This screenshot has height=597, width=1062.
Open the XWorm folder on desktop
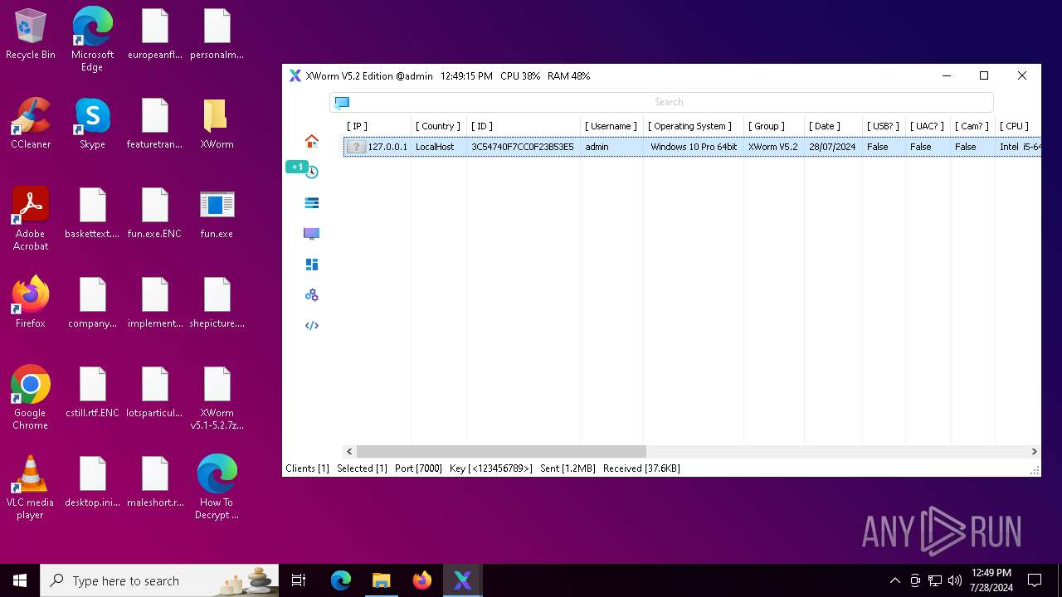[217, 124]
